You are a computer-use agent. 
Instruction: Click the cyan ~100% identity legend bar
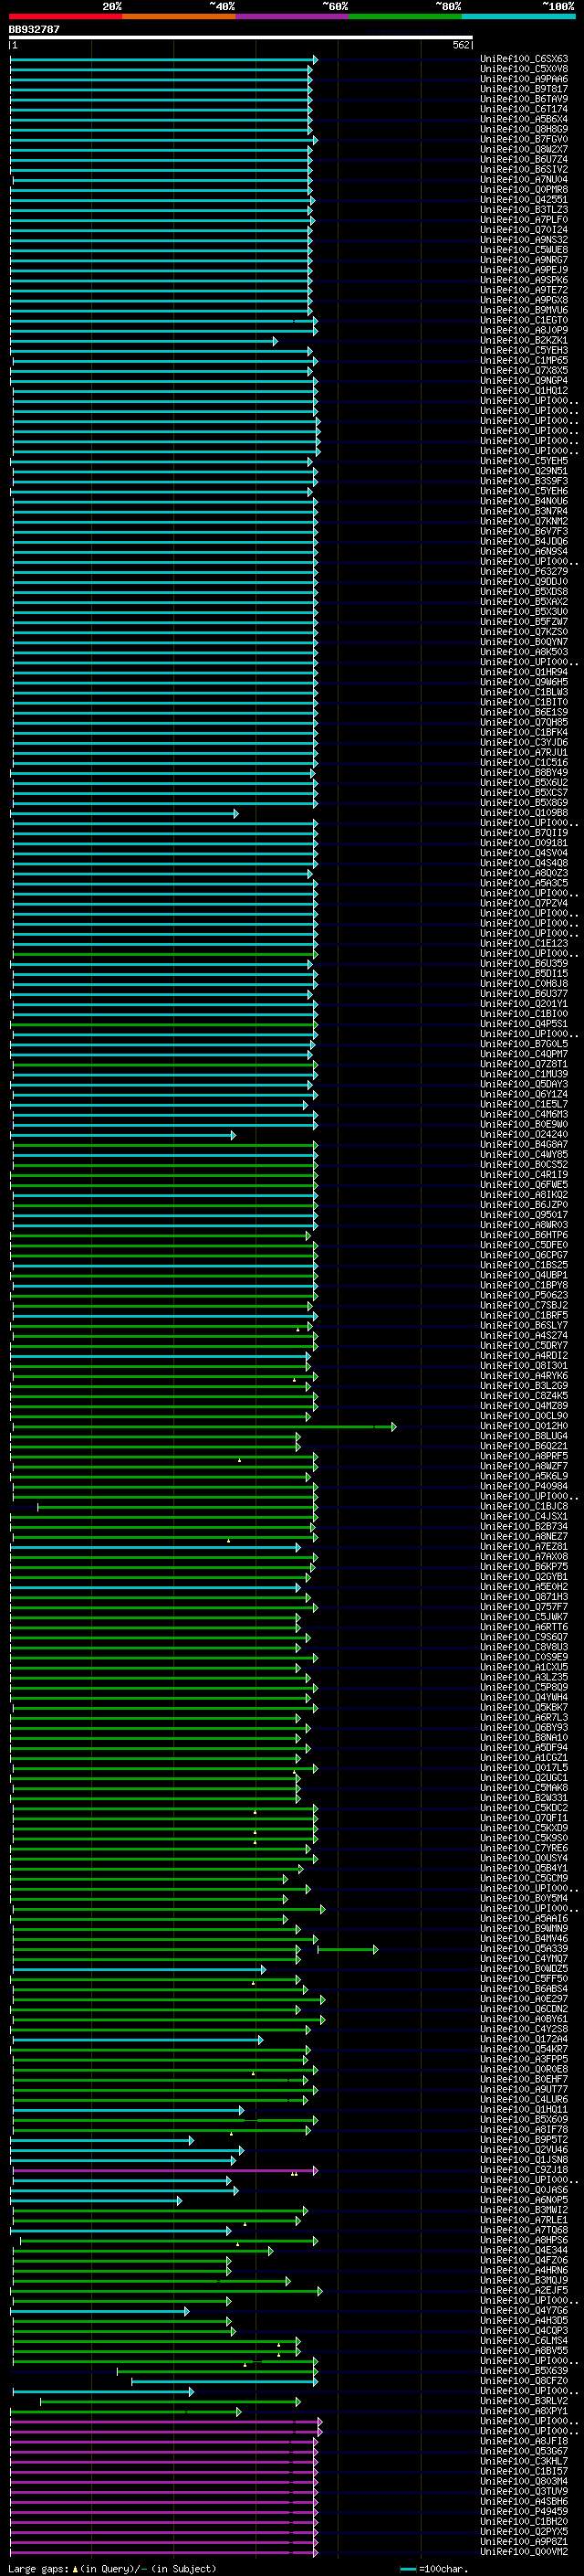click(x=518, y=16)
